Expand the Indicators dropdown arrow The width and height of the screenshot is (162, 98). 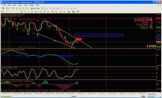71,12
